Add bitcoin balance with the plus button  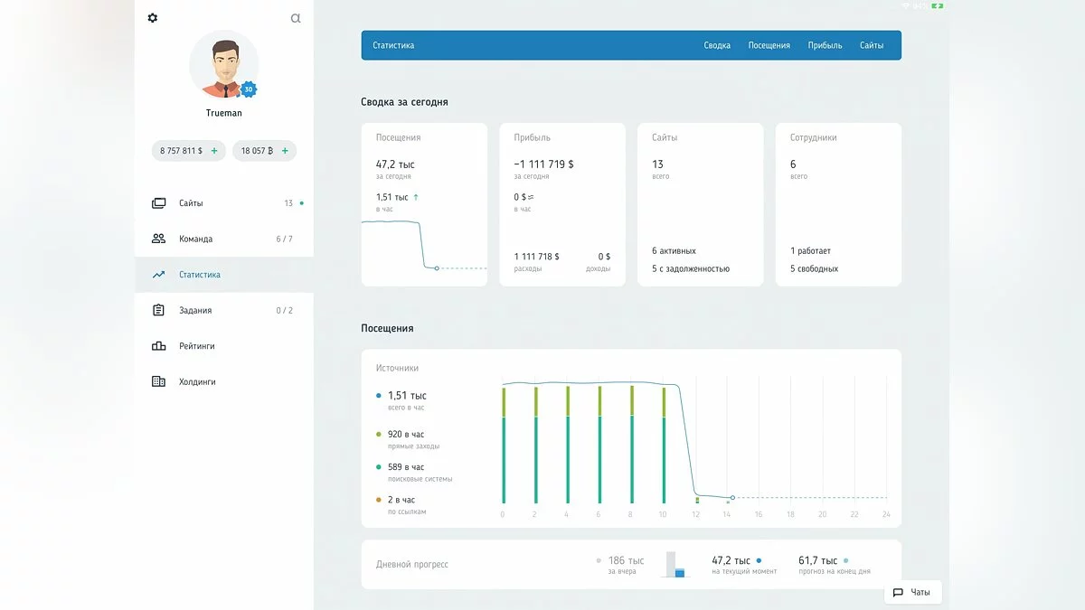coord(285,151)
